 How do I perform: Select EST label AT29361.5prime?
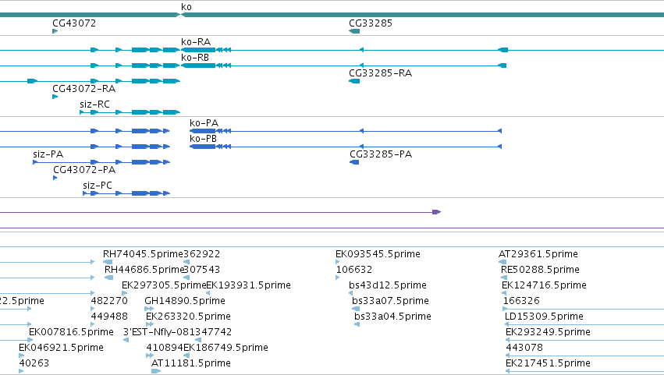point(538,254)
